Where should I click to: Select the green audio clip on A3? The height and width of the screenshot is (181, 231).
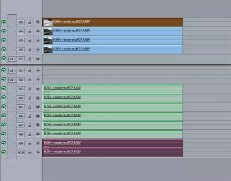(x=113, y=89)
